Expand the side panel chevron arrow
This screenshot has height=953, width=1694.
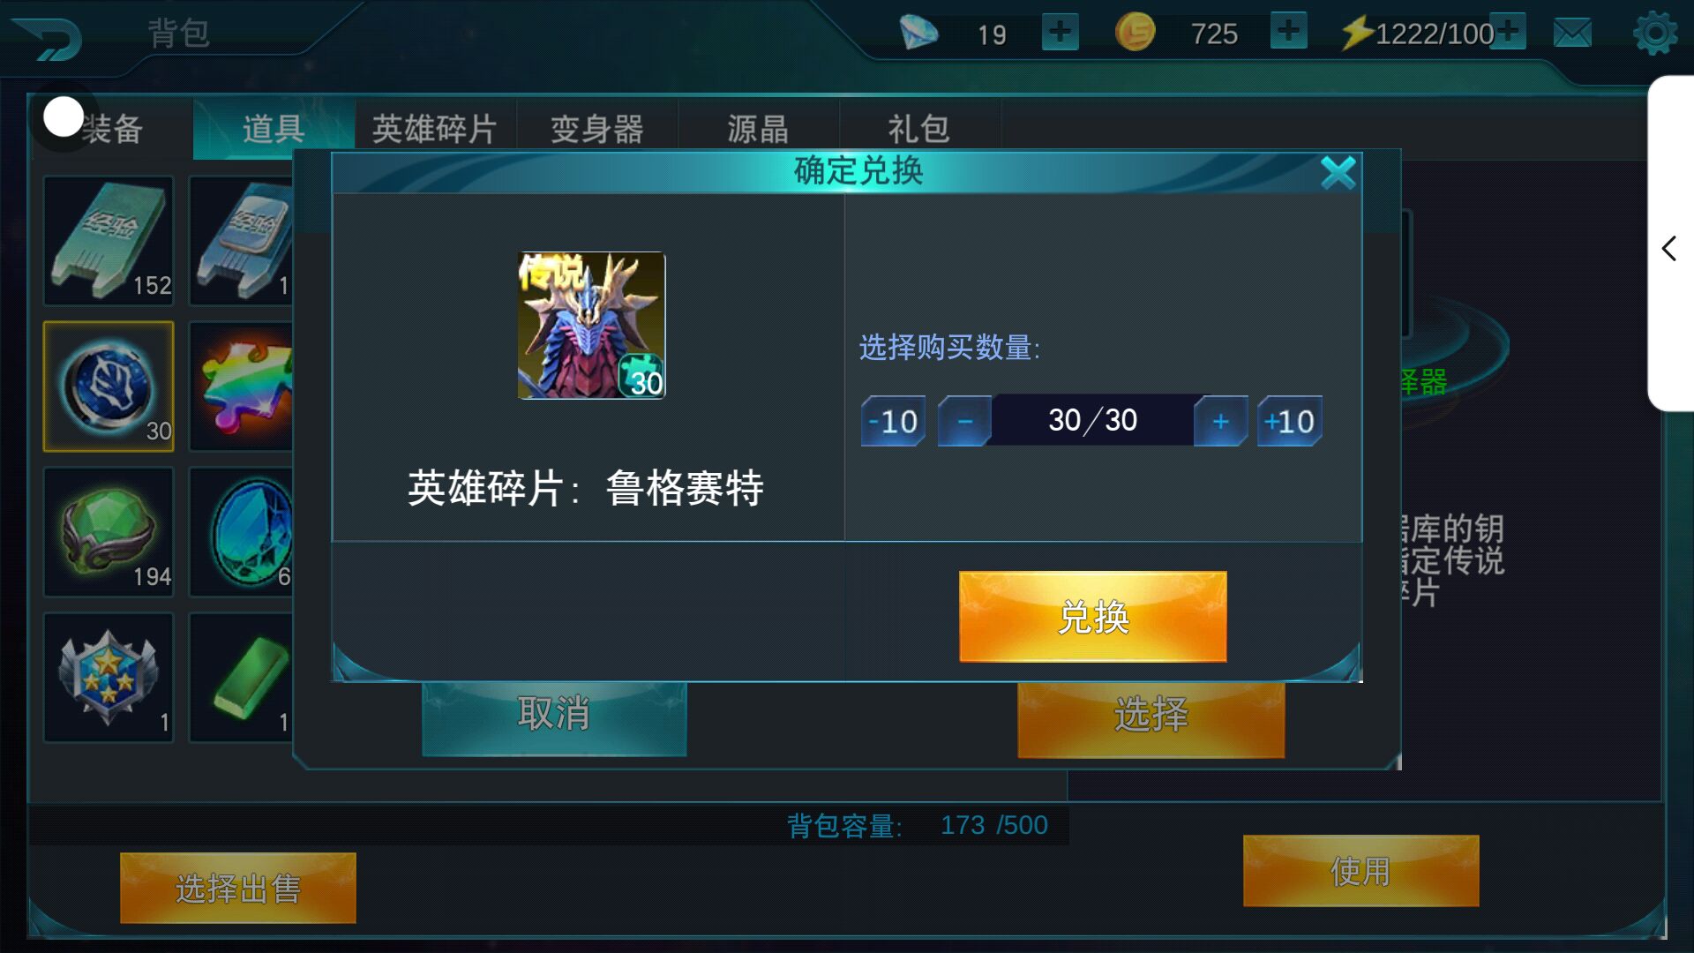pyautogui.click(x=1669, y=248)
